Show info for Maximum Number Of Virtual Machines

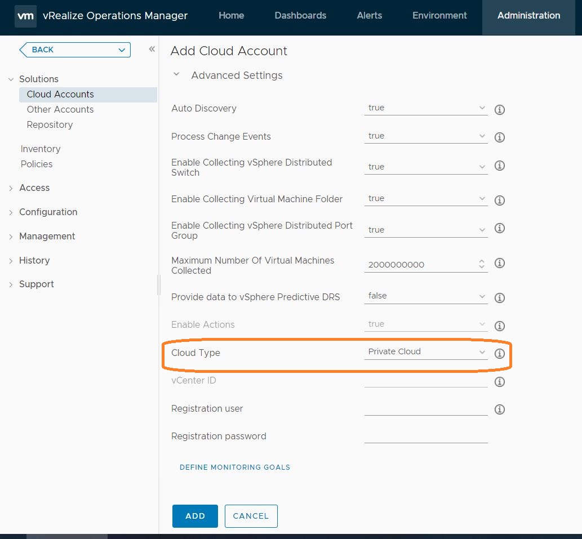(499, 263)
